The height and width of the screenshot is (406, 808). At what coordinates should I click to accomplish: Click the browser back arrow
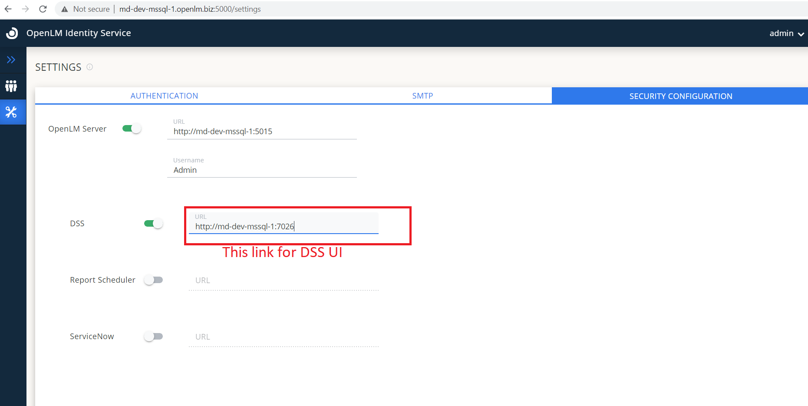coord(8,9)
